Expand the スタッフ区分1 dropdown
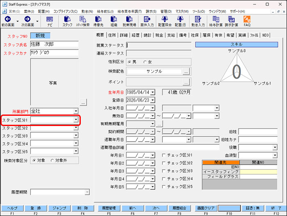287x216 pixels. (x=76, y=119)
